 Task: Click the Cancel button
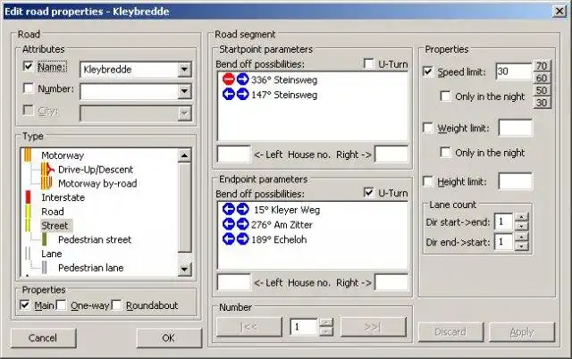click(x=43, y=338)
